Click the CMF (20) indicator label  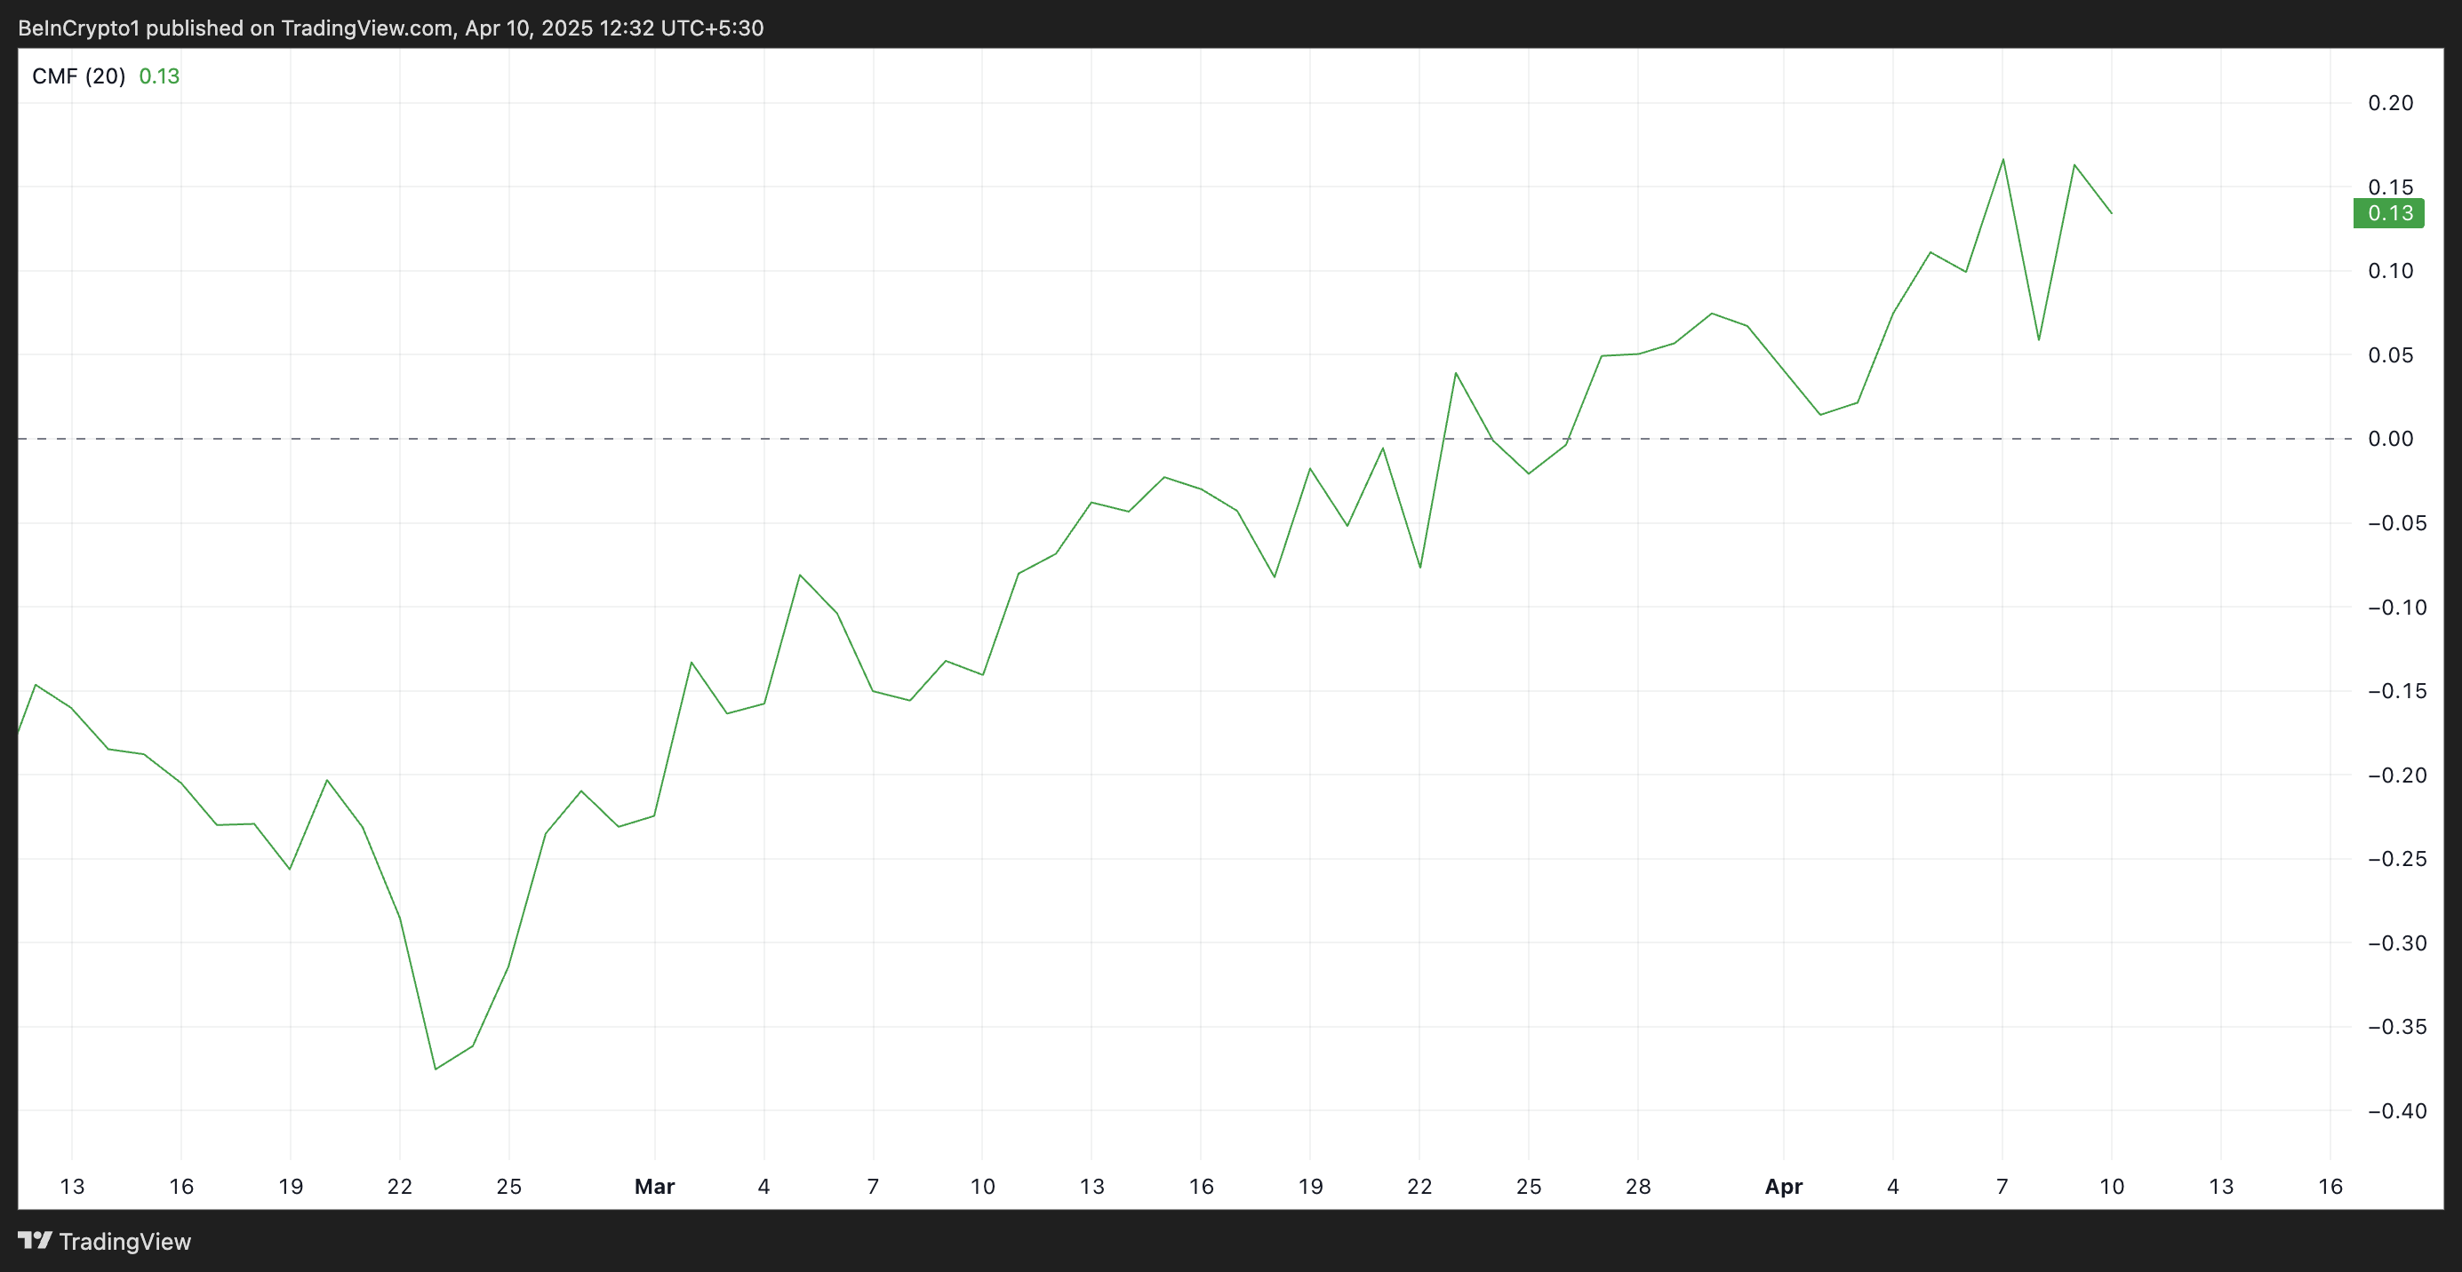pos(78,76)
